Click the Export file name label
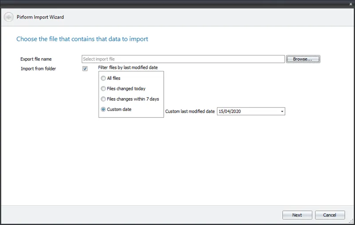This screenshot has height=225, width=355. pyautogui.click(x=36, y=59)
